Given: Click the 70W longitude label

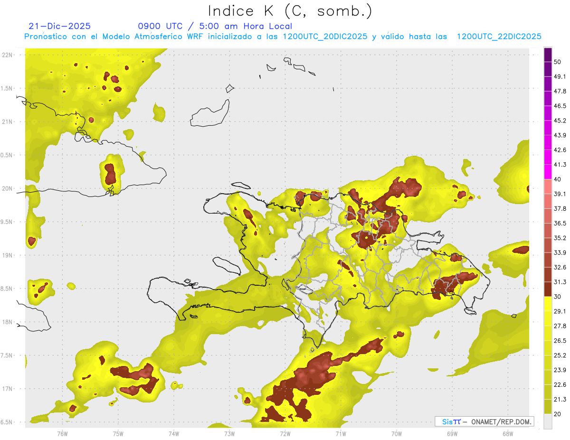Looking at the screenshot, I should tap(396, 434).
